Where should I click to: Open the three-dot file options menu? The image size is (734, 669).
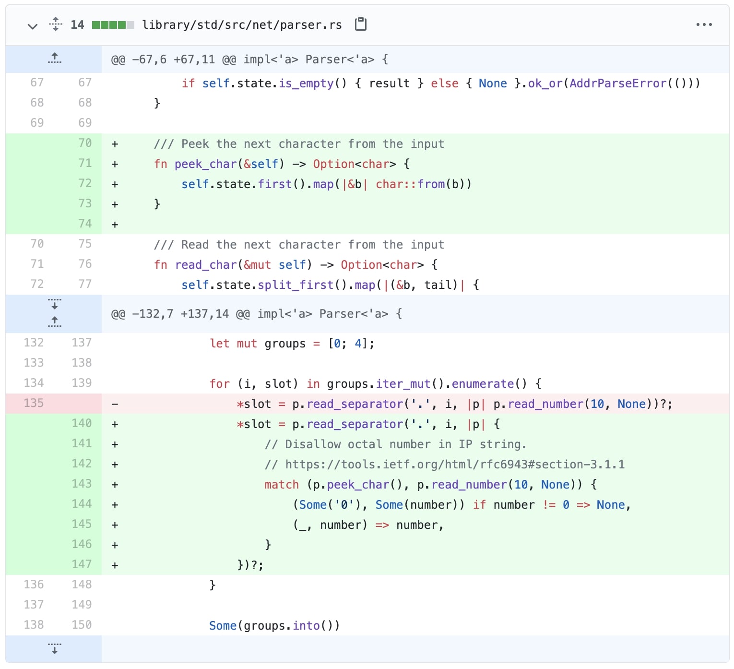[x=703, y=24]
